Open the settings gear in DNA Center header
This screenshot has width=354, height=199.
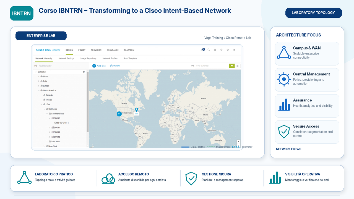(221, 50)
